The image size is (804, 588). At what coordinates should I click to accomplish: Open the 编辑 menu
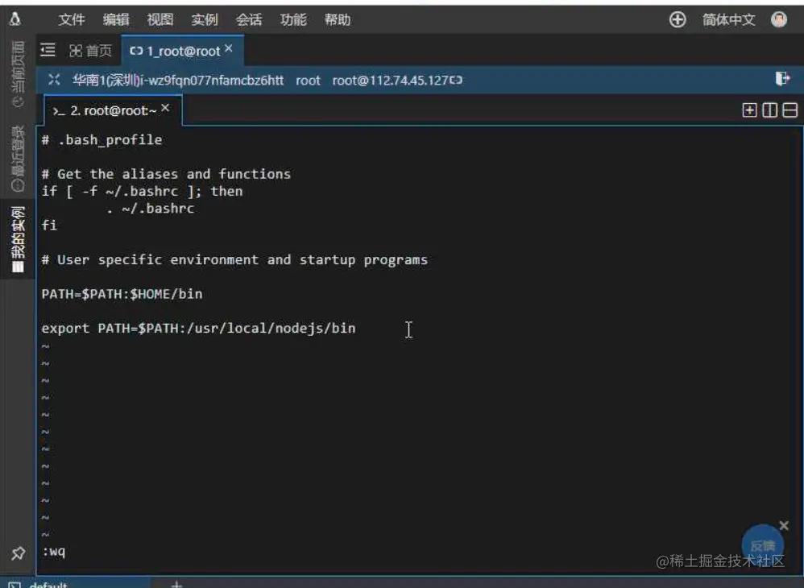(x=116, y=20)
